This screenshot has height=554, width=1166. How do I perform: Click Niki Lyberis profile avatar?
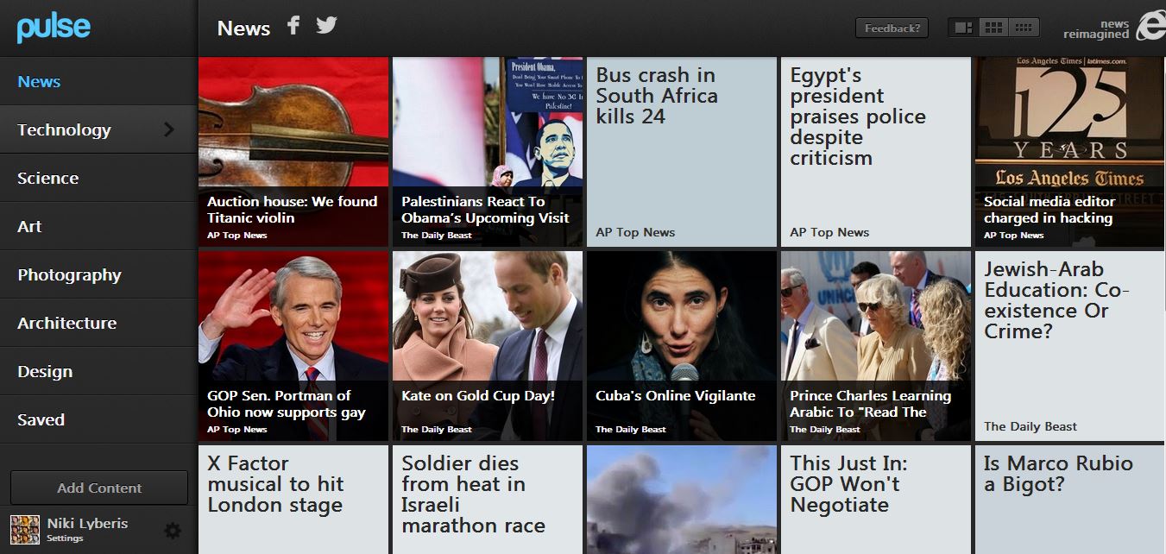click(25, 530)
